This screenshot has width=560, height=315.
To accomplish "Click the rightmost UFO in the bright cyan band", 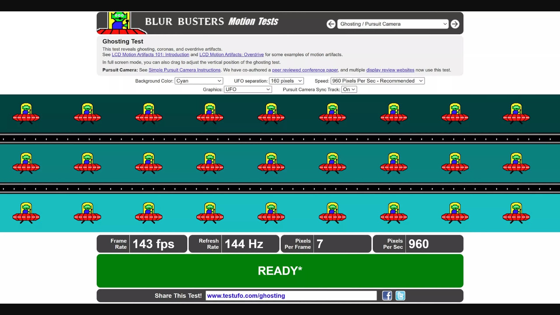I will click(x=516, y=213).
